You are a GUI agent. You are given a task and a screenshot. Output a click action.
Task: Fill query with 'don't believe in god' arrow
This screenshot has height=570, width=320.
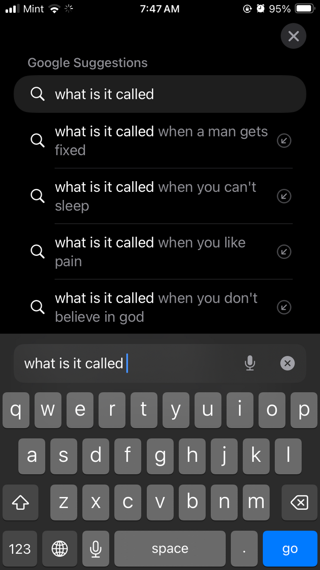point(284,307)
